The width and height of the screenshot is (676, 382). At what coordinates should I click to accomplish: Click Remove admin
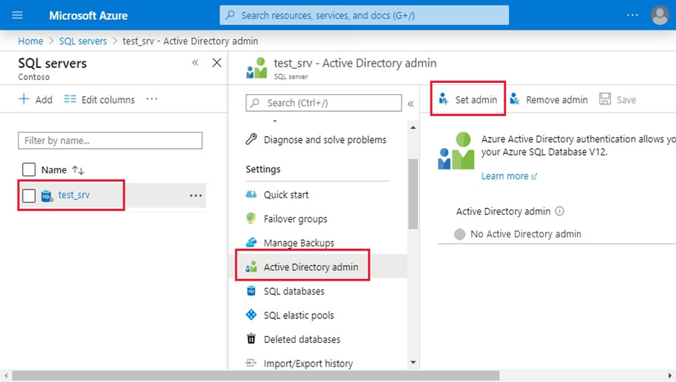coord(548,100)
